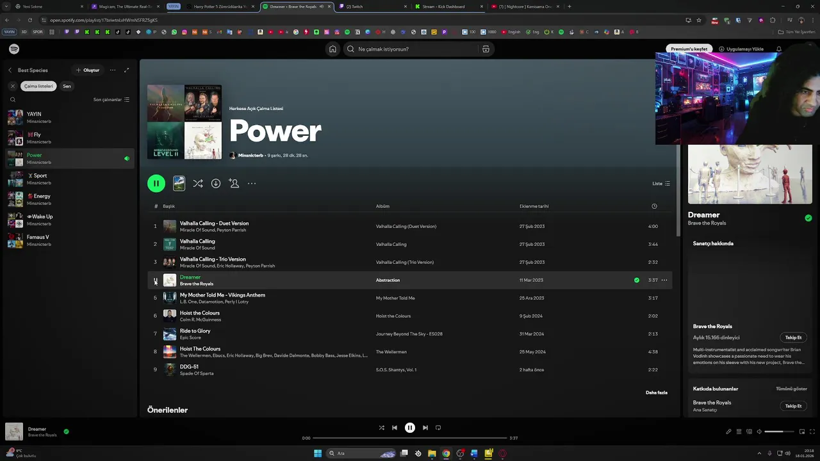The height and width of the screenshot is (461, 820).
Task: Invite collaborators to Power playlist
Action: (x=234, y=184)
